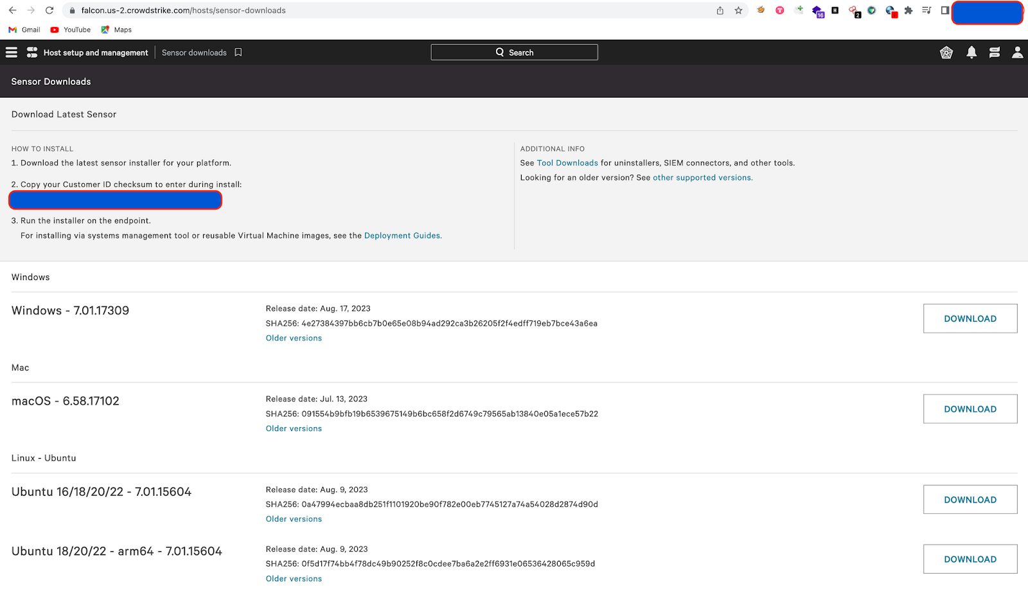1028x589 pixels.
Task: Click the orange bowl extension icon
Action: (x=761, y=10)
